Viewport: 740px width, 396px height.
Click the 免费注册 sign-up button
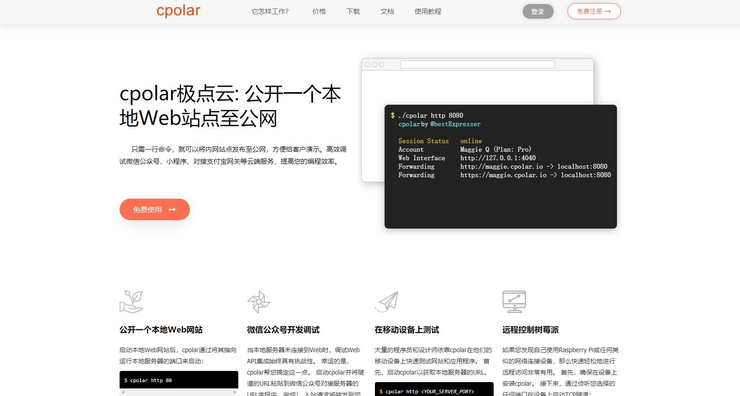pos(594,11)
